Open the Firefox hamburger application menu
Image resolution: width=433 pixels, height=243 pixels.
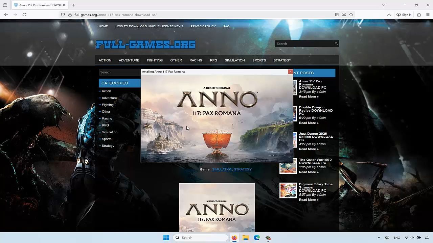[428, 15]
